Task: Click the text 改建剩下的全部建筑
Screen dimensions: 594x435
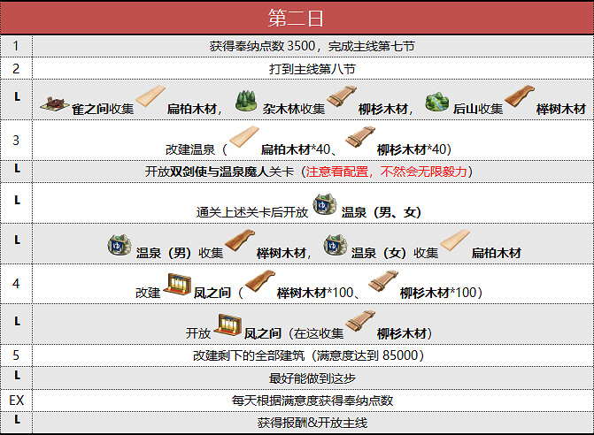Action: (x=249, y=355)
